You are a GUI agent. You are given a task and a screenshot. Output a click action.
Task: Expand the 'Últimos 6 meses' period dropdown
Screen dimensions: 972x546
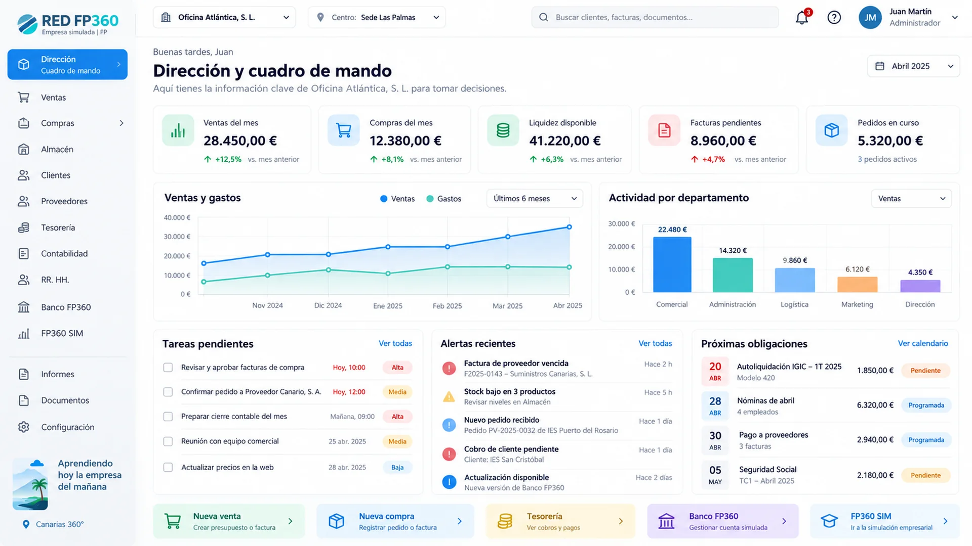[535, 198]
